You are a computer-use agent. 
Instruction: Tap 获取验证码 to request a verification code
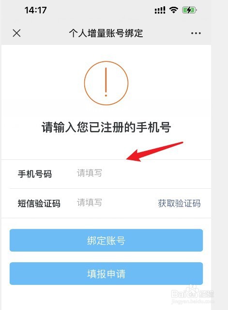pyautogui.click(x=179, y=203)
